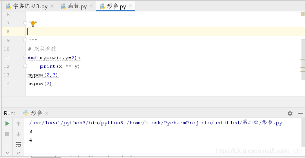This screenshot has height=158, width=305.
Task: Close the 函数.py tab
Action: click(91, 6)
